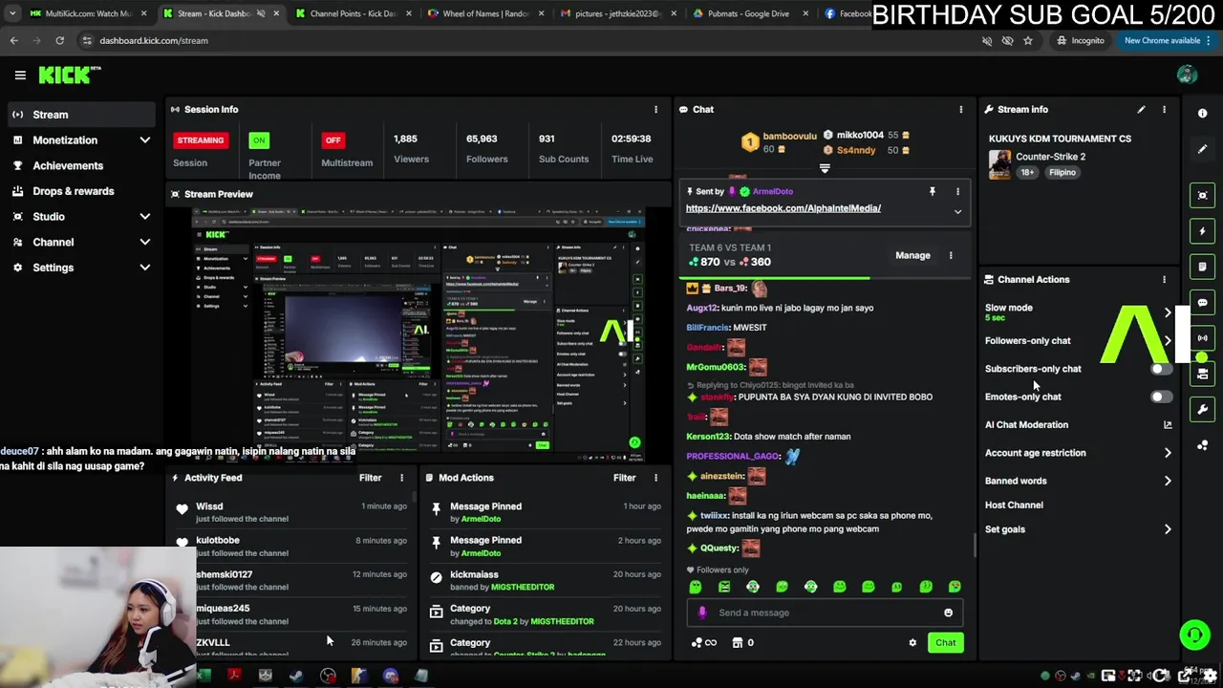Screen dimensions: 1223x688
Task: Open Excel from the taskbar
Action: [x=204, y=677]
